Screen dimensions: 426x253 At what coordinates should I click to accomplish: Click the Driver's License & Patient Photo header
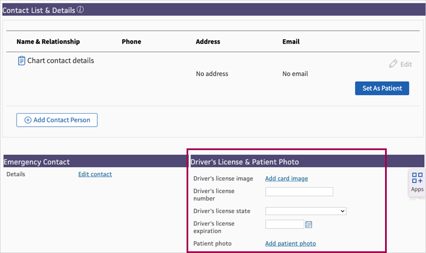point(245,162)
